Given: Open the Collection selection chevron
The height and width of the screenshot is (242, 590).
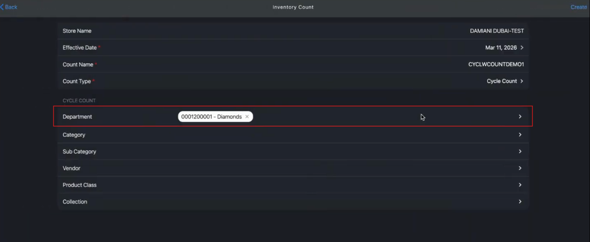Looking at the screenshot, I should pyautogui.click(x=520, y=202).
